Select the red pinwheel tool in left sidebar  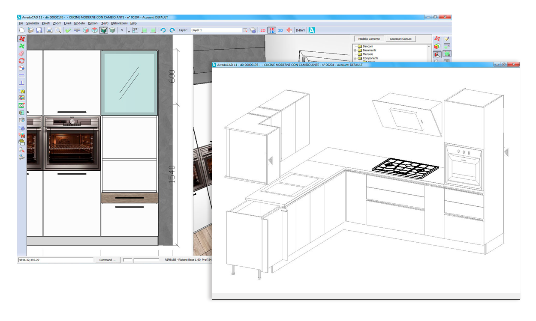pyautogui.click(x=21, y=39)
